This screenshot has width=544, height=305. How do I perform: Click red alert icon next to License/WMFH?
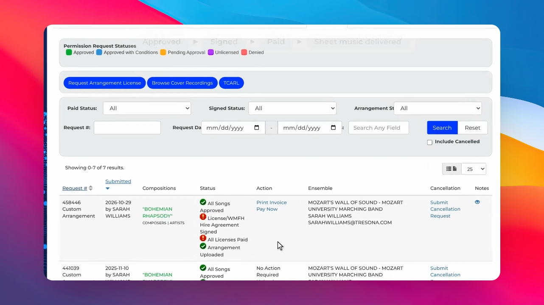(203, 217)
